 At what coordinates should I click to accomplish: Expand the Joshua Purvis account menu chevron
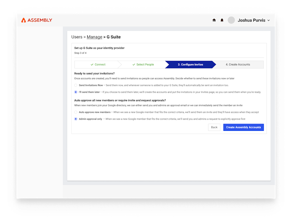[x=269, y=20]
